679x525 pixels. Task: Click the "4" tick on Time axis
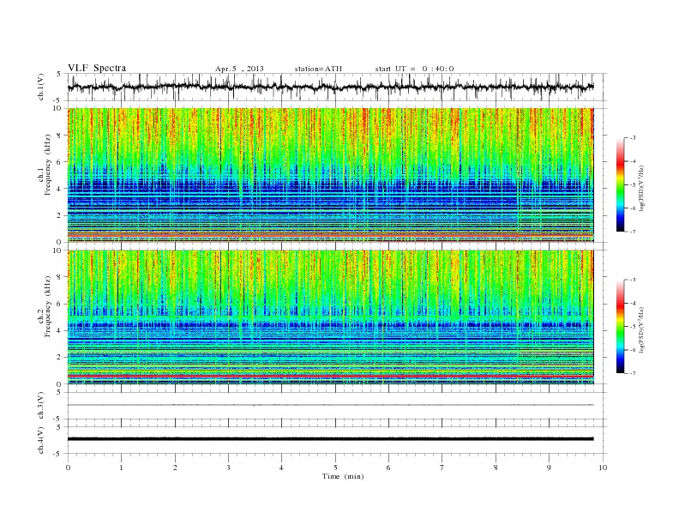[x=281, y=468]
